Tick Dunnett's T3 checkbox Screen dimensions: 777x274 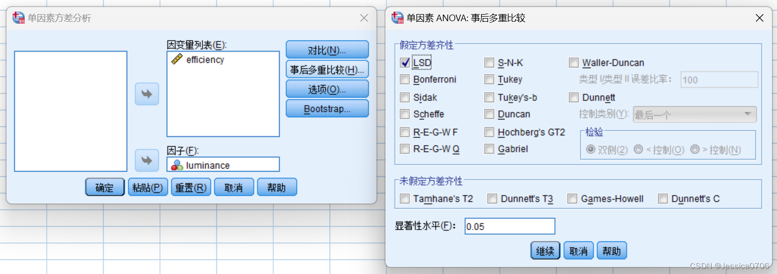[492, 199]
